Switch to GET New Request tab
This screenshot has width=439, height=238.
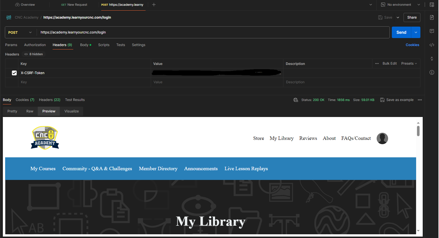(x=74, y=5)
